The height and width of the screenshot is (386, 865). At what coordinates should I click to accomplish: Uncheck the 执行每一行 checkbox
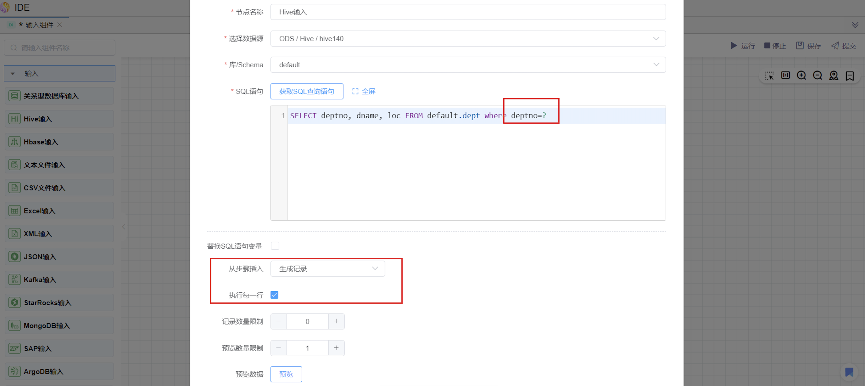[x=274, y=295]
